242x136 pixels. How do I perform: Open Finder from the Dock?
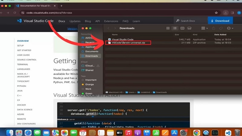[10, 133]
